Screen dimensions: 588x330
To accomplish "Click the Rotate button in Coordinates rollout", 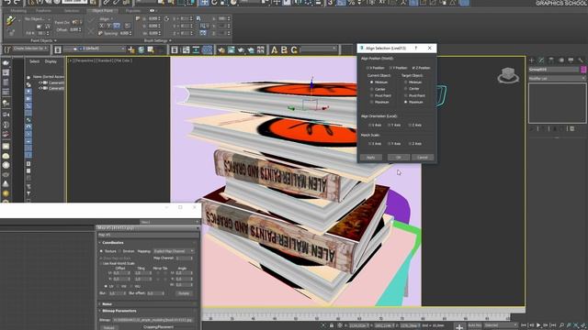I will [x=184, y=293].
